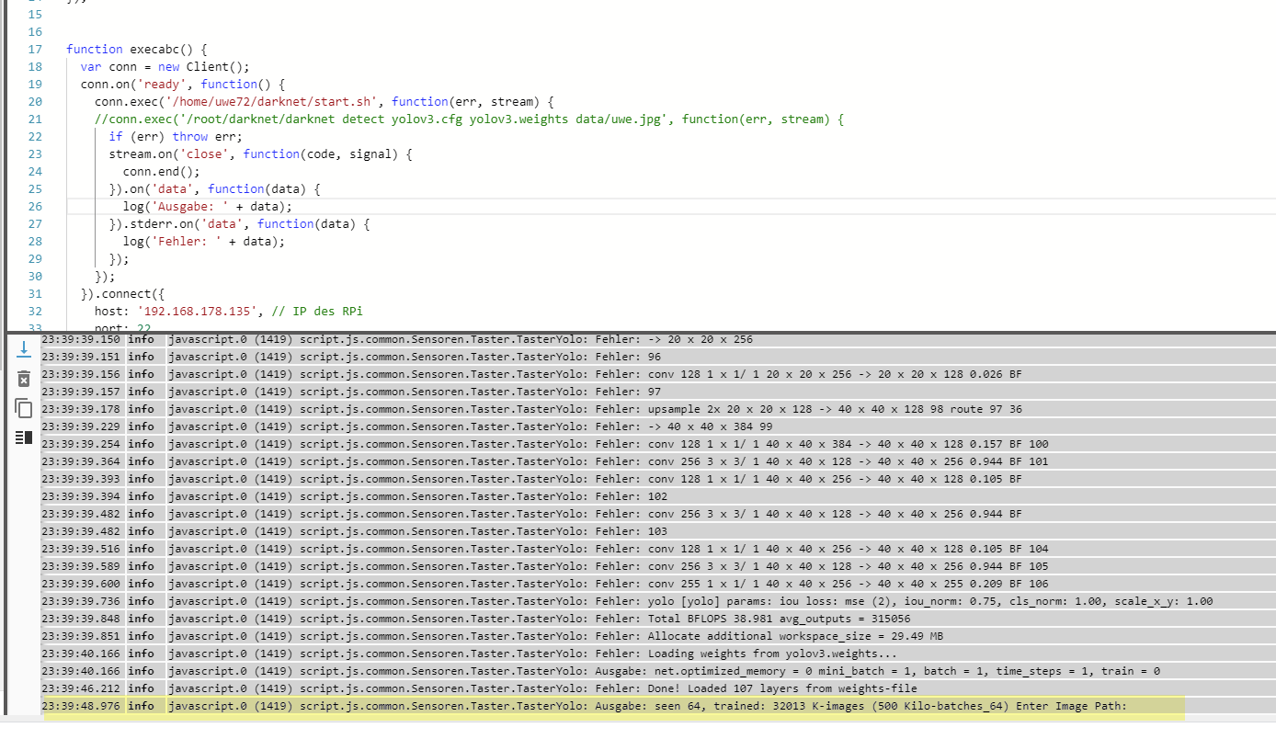Toggle the log layout list icon
Viewport: 1276px width, 739px height.
pyautogui.click(x=24, y=437)
